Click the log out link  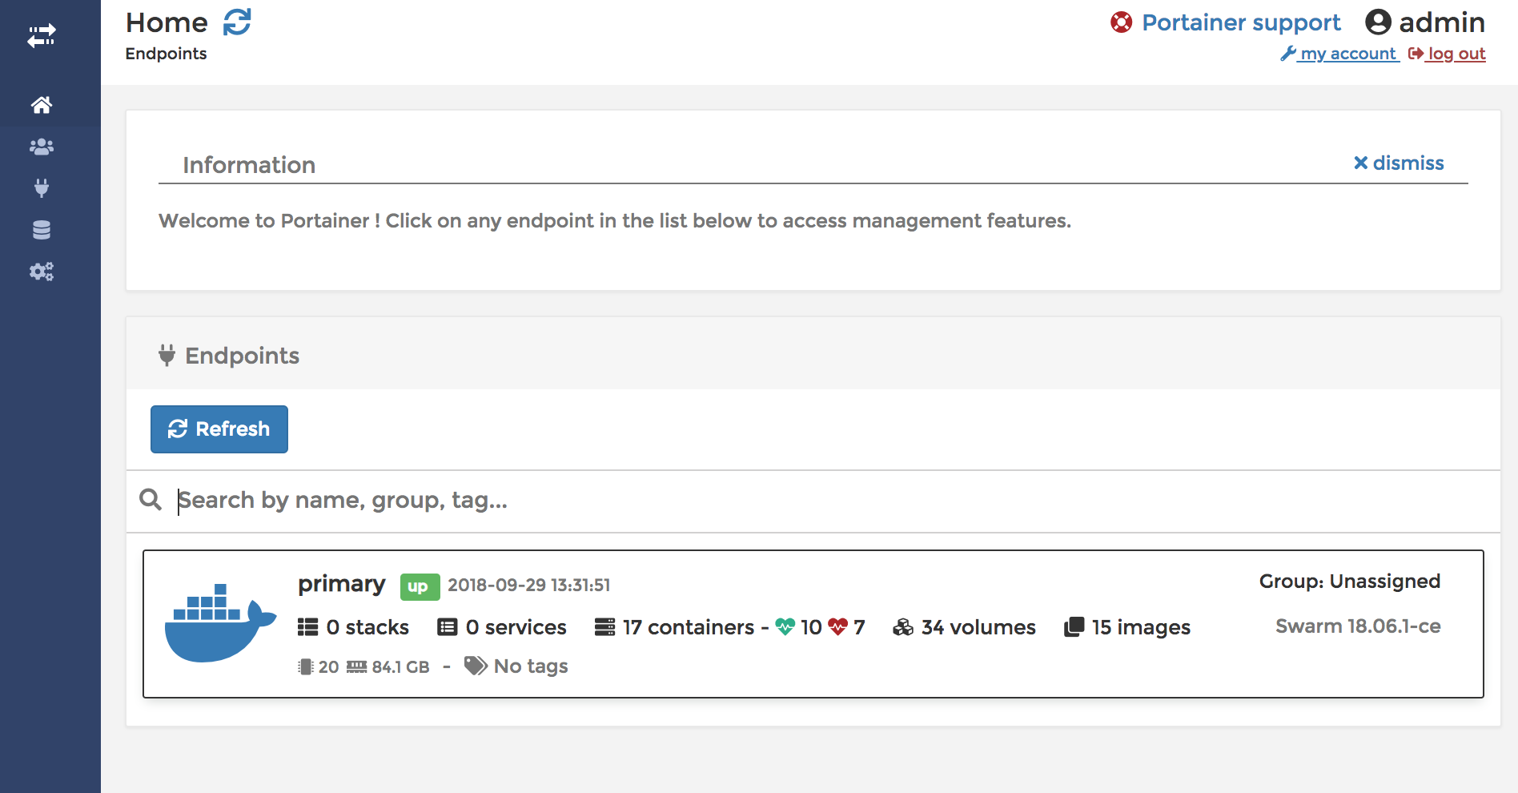(1456, 54)
